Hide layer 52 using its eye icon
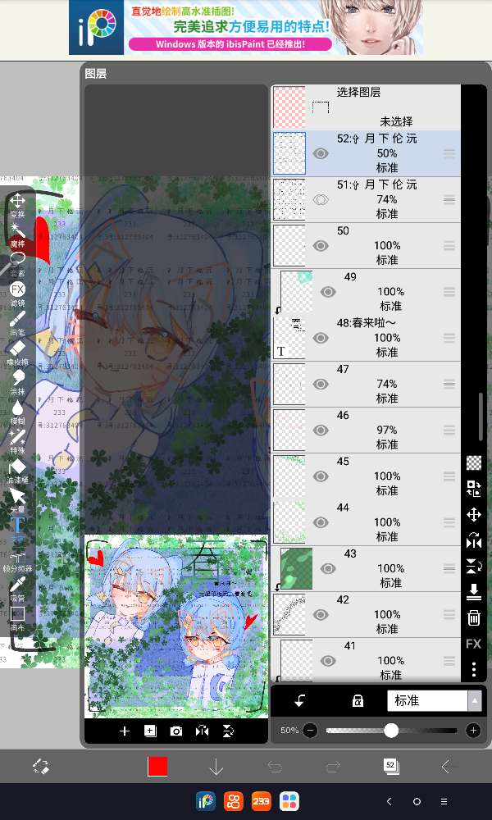 321,153
